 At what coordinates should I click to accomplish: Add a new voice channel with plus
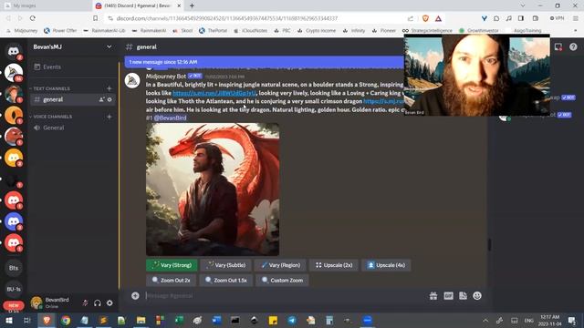point(109,117)
